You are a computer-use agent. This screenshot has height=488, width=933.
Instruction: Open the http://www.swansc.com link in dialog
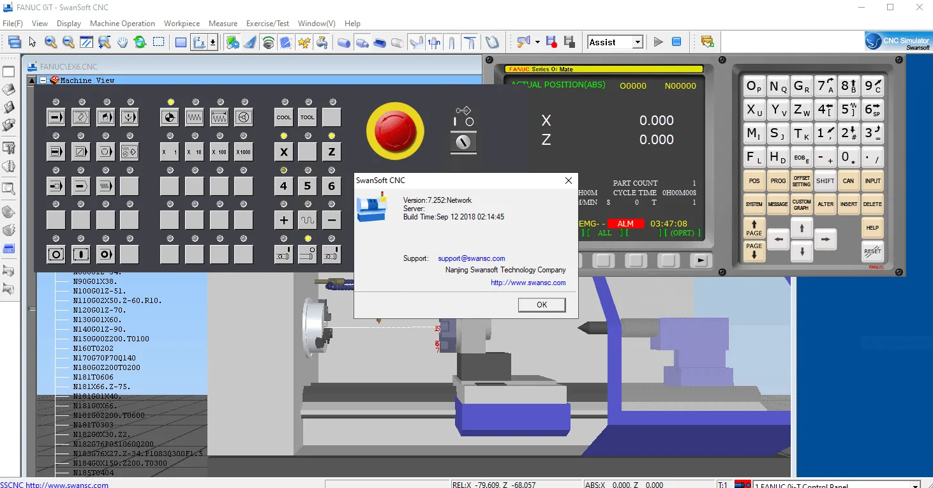click(528, 283)
